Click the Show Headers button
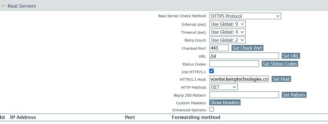The height and width of the screenshot is (124, 328). (225, 103)
